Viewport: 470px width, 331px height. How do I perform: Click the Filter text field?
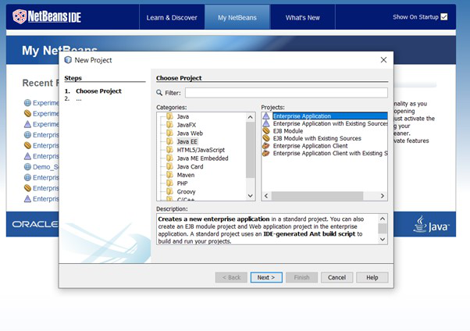[x=287, y=93]
